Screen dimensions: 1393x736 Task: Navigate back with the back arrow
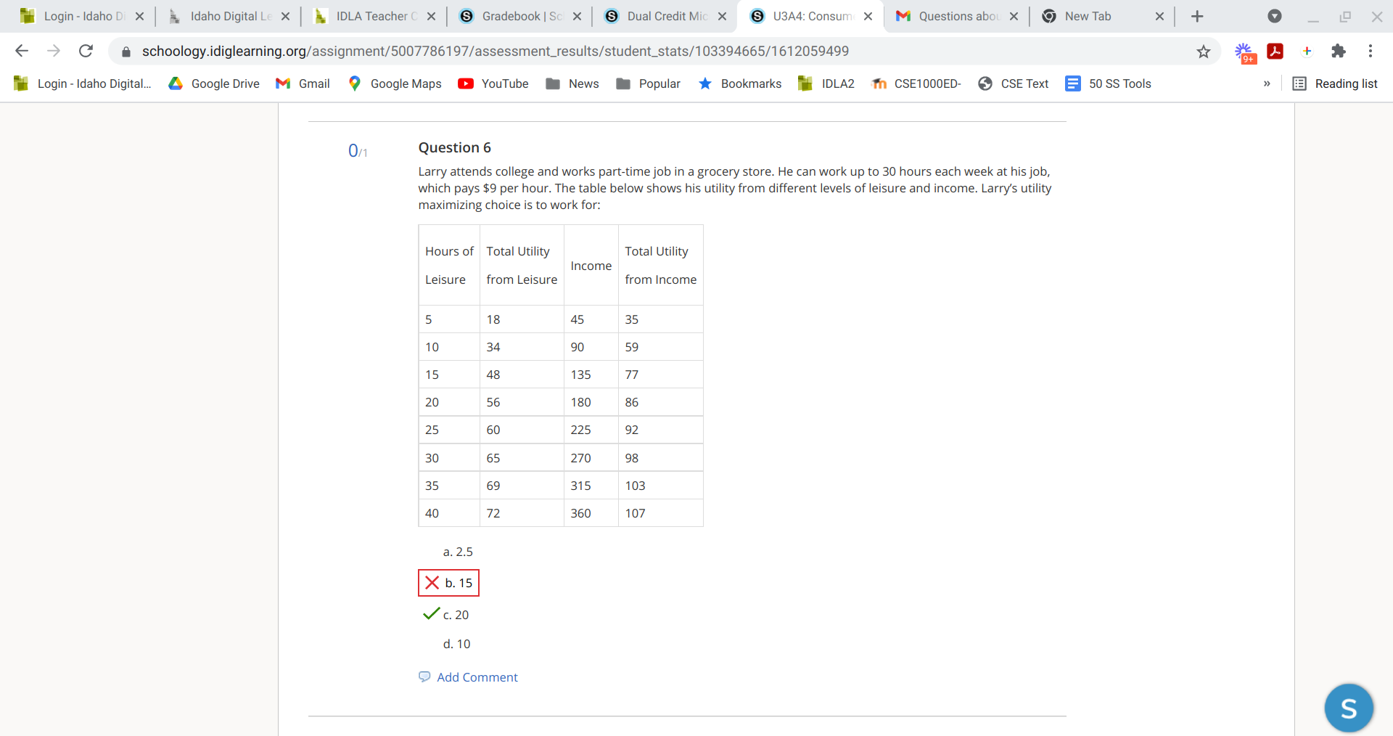click(x=22, y=51)
